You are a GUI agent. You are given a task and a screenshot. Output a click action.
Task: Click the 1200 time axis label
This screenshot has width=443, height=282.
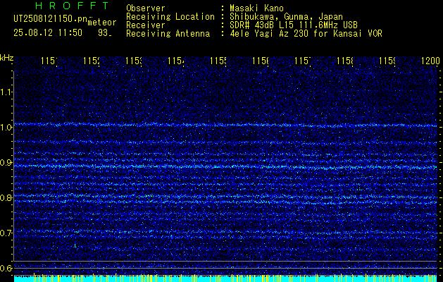pyautogui.click(x=430, y=61)
